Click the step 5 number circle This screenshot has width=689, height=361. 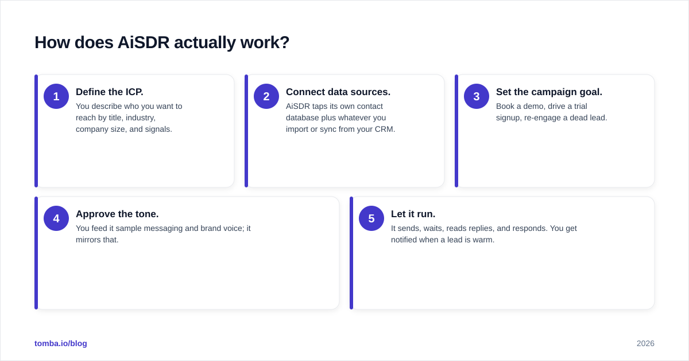coord(371,218)
